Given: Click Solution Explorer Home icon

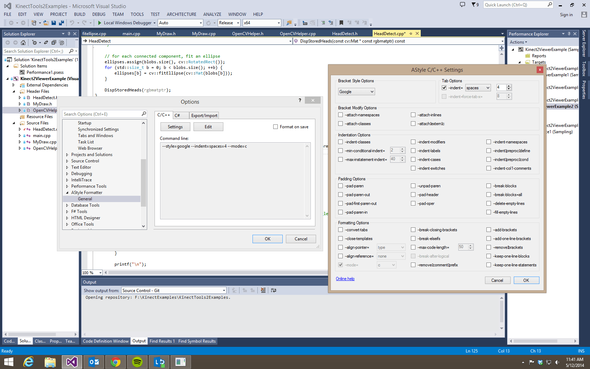Looking at the screenshot, I should [x=23, y=43].
